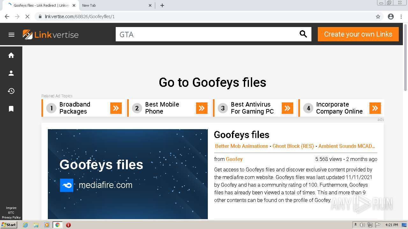
Task: Close the New Tab tab
Action: click(150, 5)
